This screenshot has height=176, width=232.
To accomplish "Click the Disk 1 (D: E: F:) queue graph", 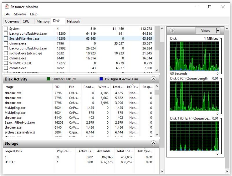I will (194, 136).
